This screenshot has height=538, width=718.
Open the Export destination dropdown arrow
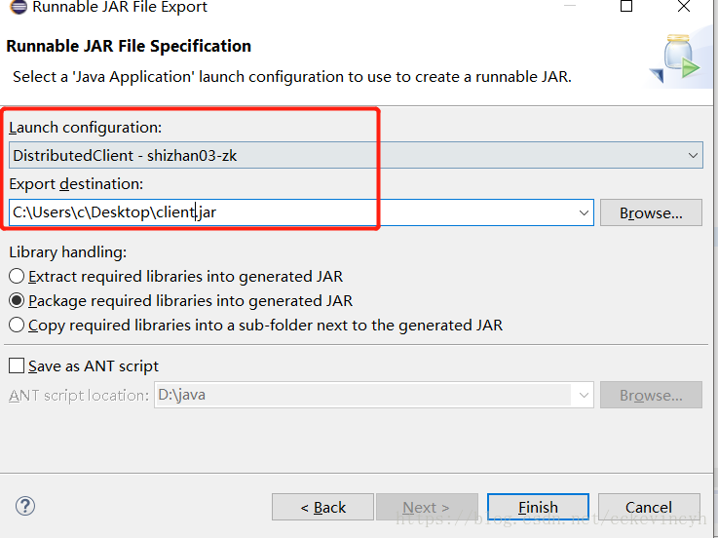(584, 212)
